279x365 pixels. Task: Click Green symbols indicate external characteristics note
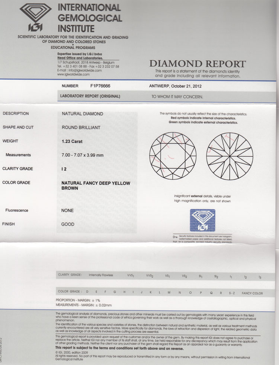tap(203, 123)
